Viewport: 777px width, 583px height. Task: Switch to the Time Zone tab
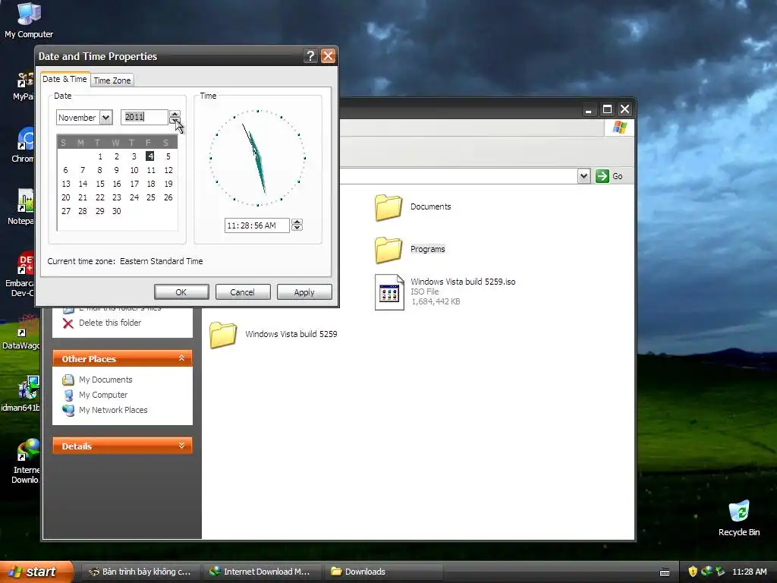pyautogui.click(x=112, y=80)
